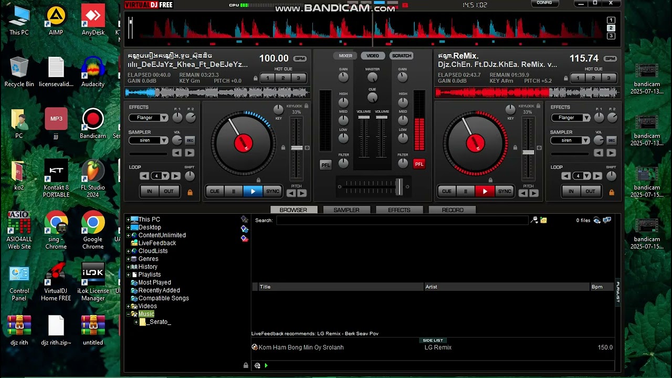The image size is (672, 378).
Task: Open FL Studio 2024 shortcut
Action: (x=93, y=178)
